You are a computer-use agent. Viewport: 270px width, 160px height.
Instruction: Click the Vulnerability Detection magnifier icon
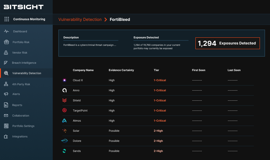tap(6, 73)
